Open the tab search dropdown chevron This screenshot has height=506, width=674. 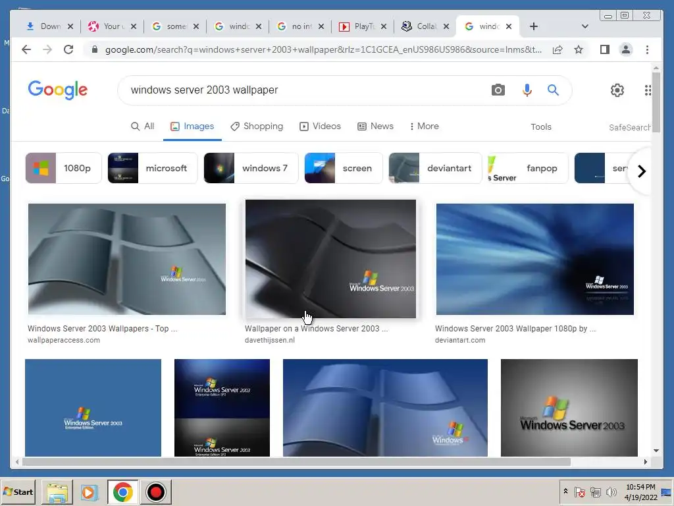(584, 26)
